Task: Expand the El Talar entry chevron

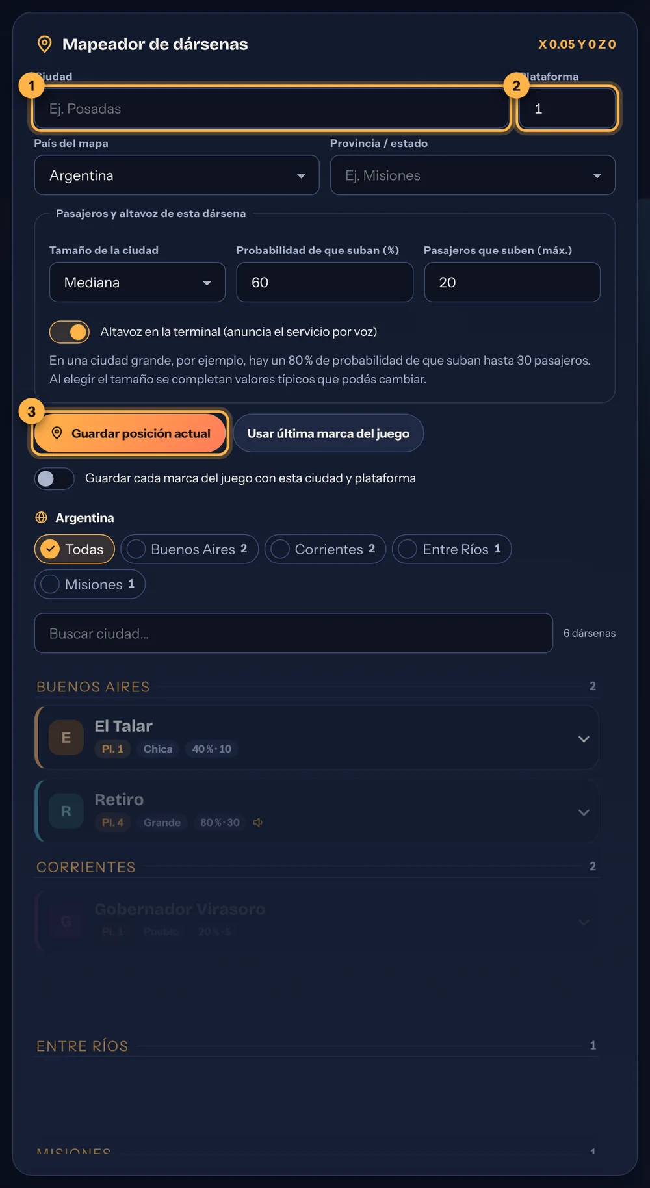Action: point(584,739)
